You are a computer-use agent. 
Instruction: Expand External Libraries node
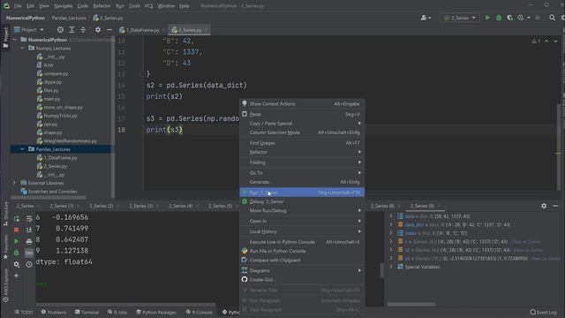click(x=14, y=183)
